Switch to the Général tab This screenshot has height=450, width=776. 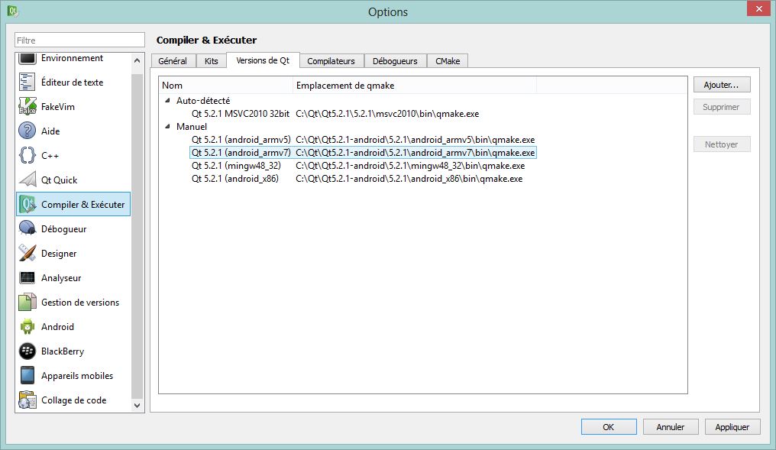click(173, 61)
